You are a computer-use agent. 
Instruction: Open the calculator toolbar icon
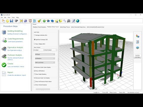pyautogui.click(x=35, y=21)
